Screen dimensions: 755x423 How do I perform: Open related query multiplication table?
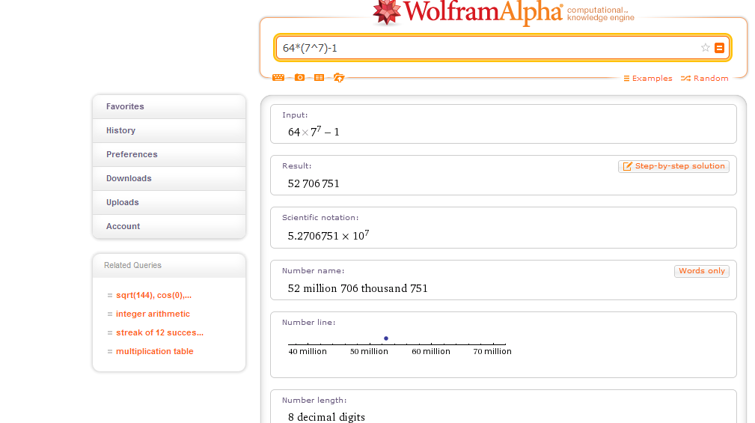pos(155,351)
